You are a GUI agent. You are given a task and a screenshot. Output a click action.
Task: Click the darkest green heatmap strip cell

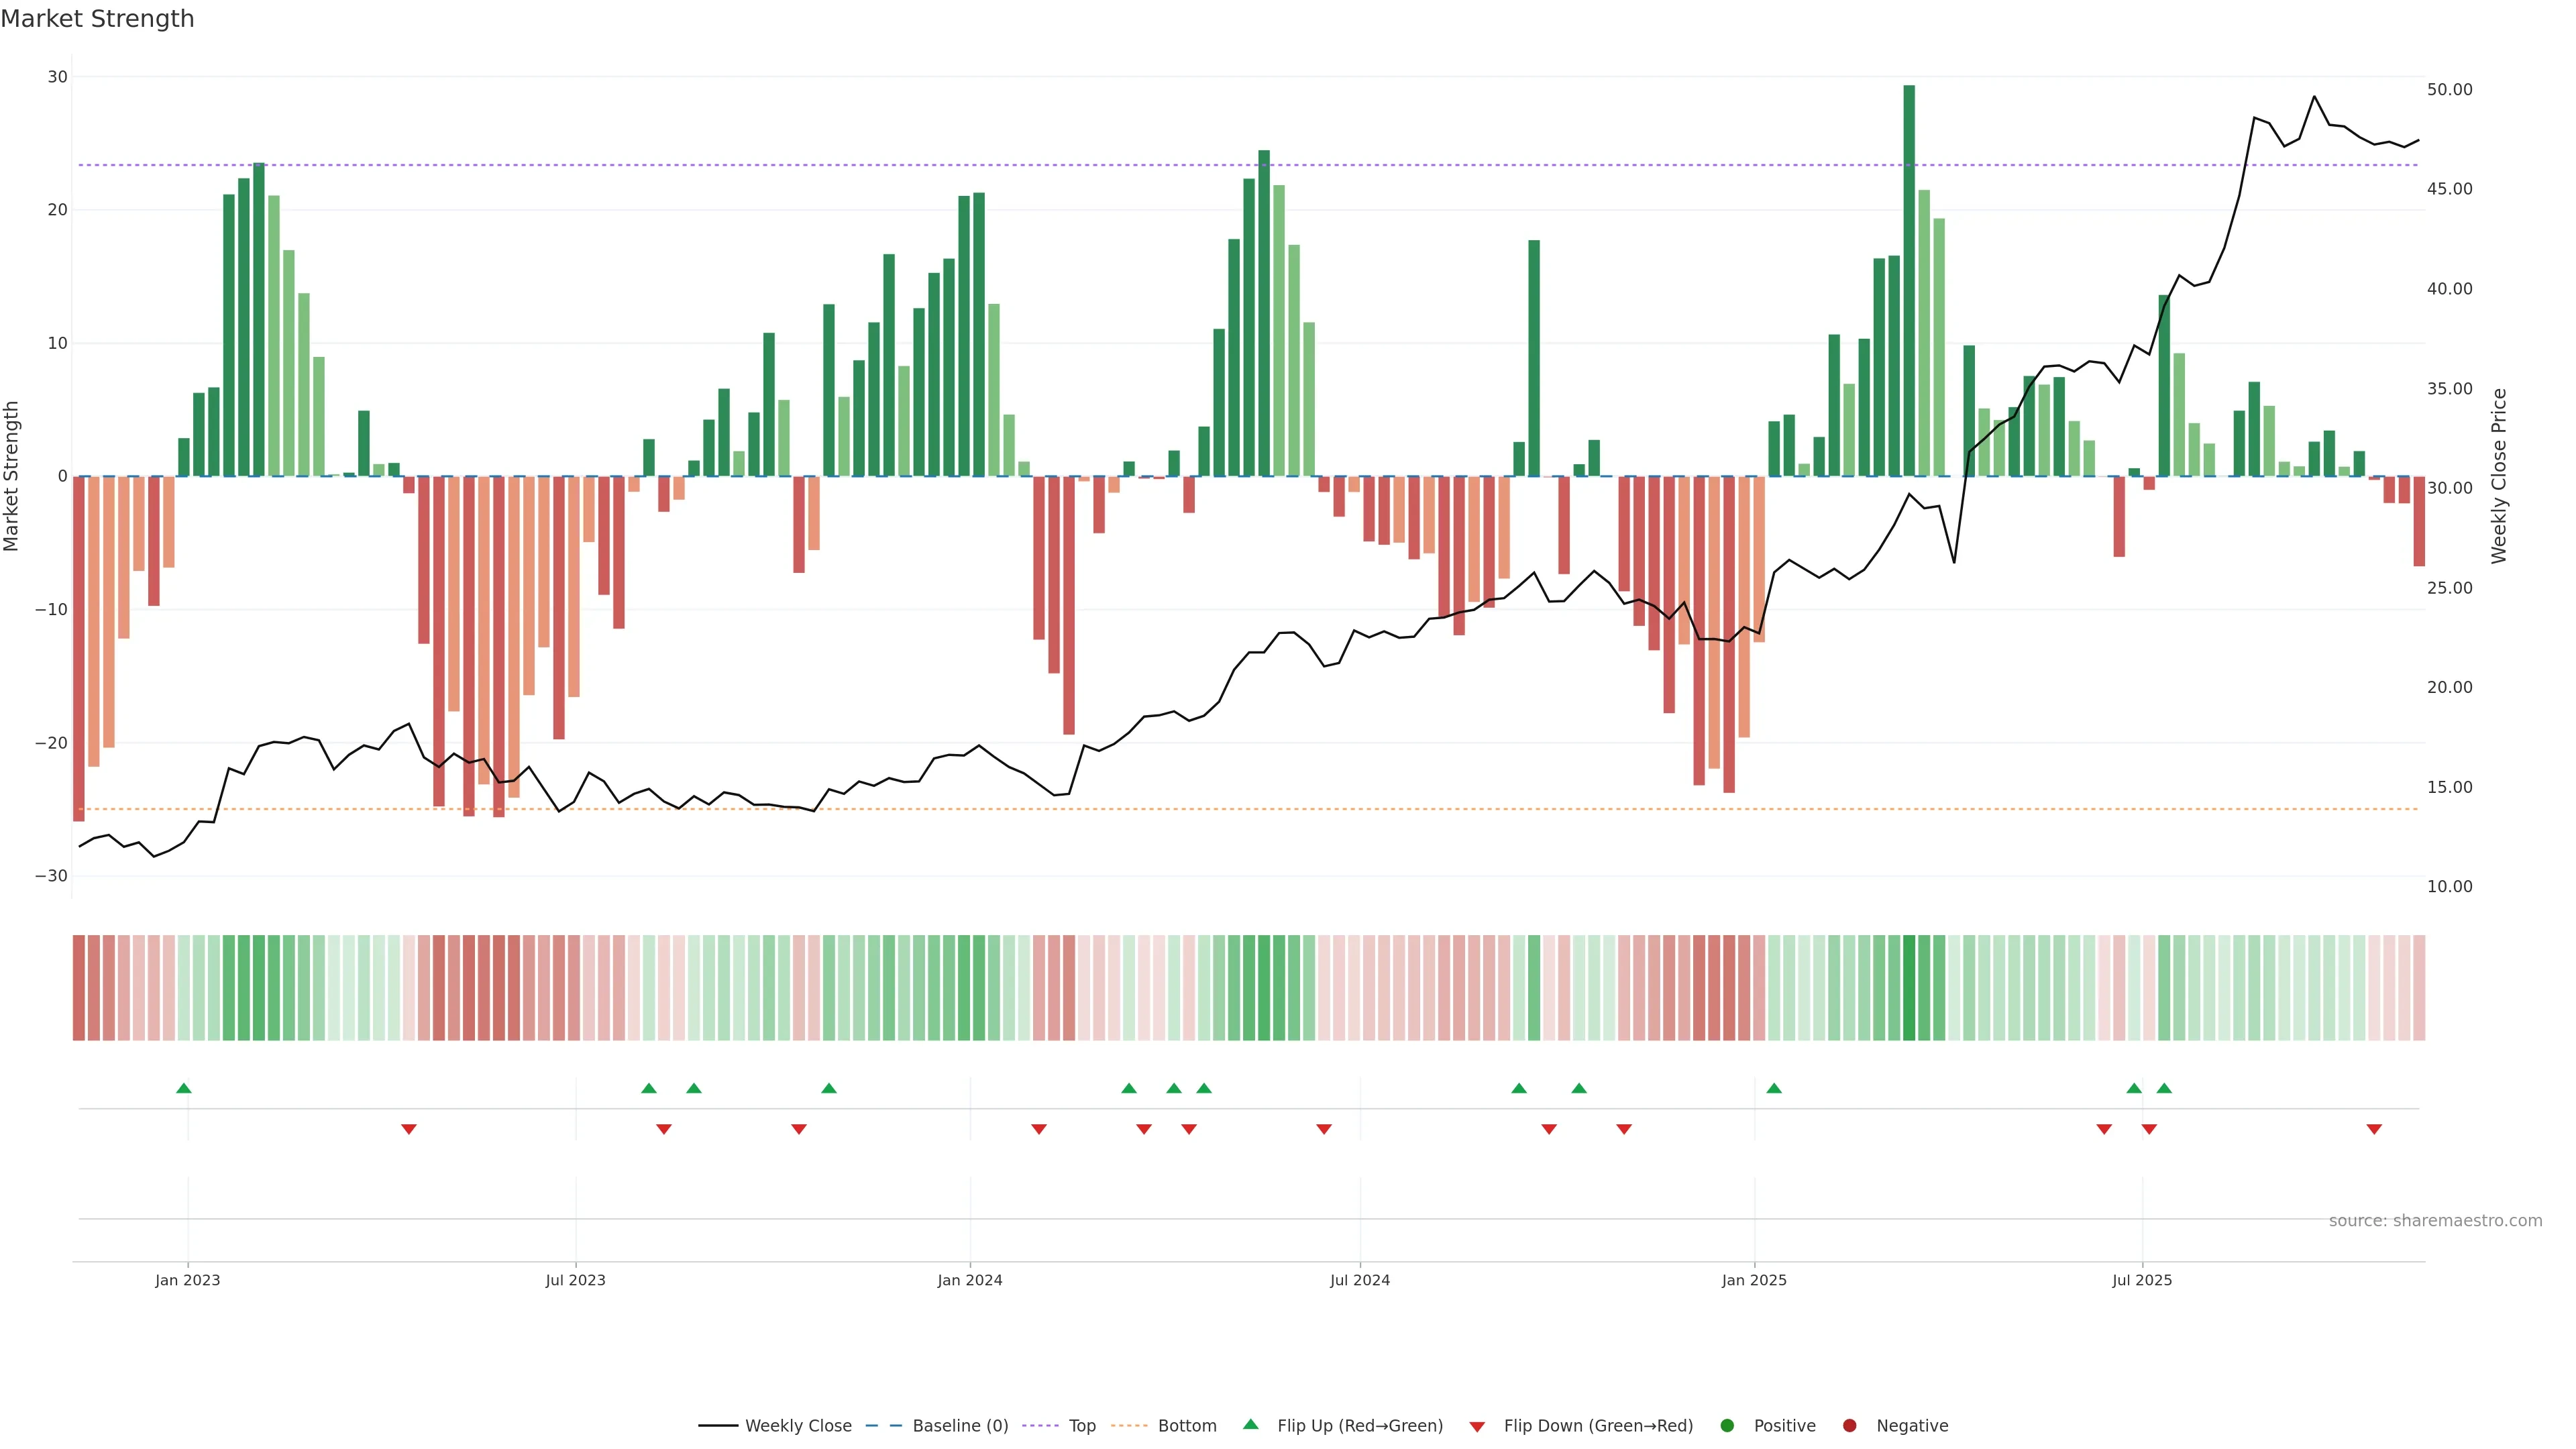click(x=1909, y=988)
